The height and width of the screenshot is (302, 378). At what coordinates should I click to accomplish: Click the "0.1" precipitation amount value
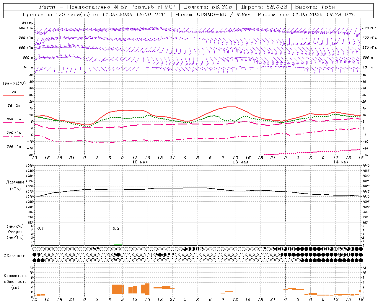coord(40,228)
